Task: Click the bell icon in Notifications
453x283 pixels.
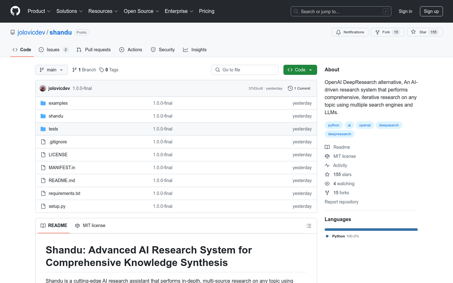Action: click(x=338, y=32)
